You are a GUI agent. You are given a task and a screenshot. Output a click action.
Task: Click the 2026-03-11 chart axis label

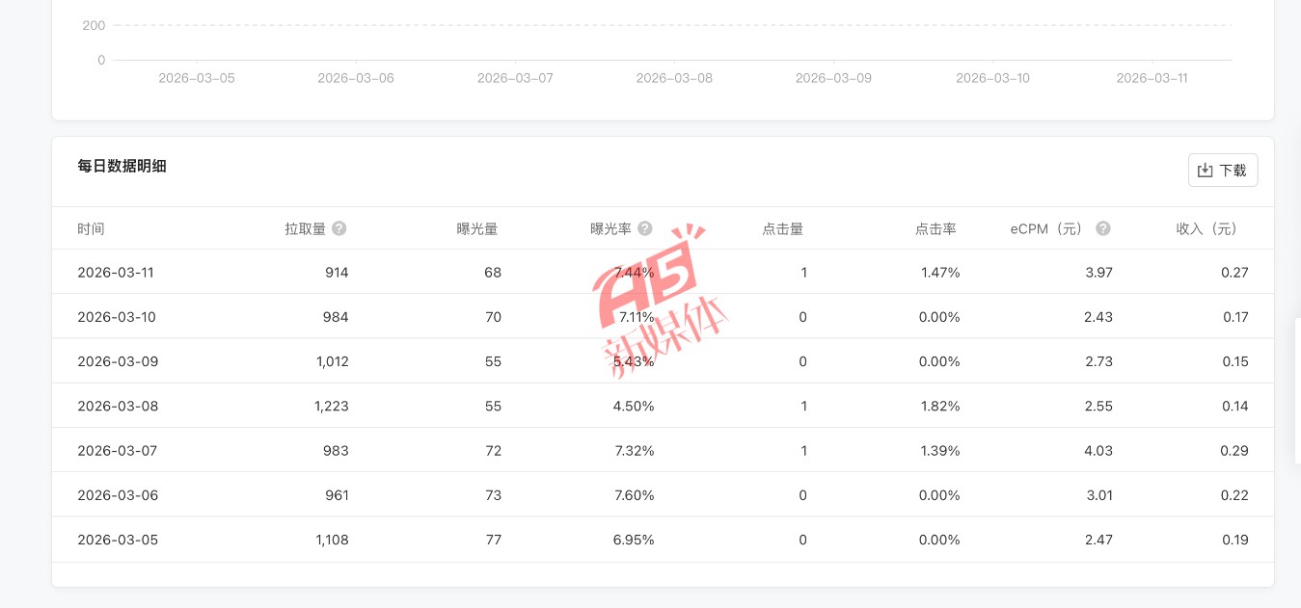click(1152, 78)
